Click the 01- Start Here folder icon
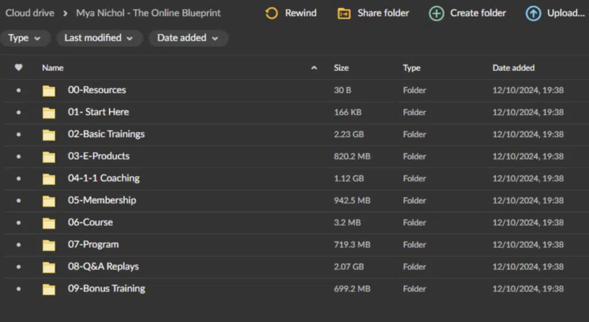 click(x=49, y=113)
